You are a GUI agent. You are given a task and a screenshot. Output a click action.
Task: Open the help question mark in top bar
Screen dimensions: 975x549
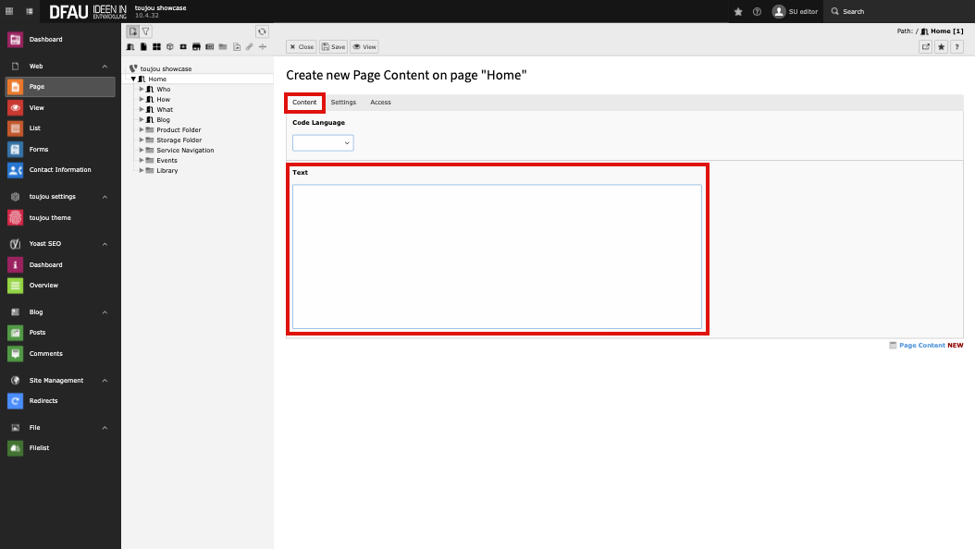click(x=757, y=11)
